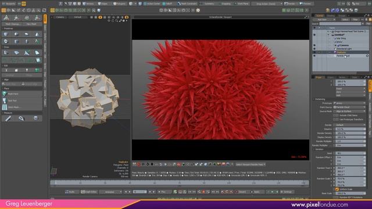Enable Include Child Items checkbox
The image size is (372, 209).
[x=335, y=116]
